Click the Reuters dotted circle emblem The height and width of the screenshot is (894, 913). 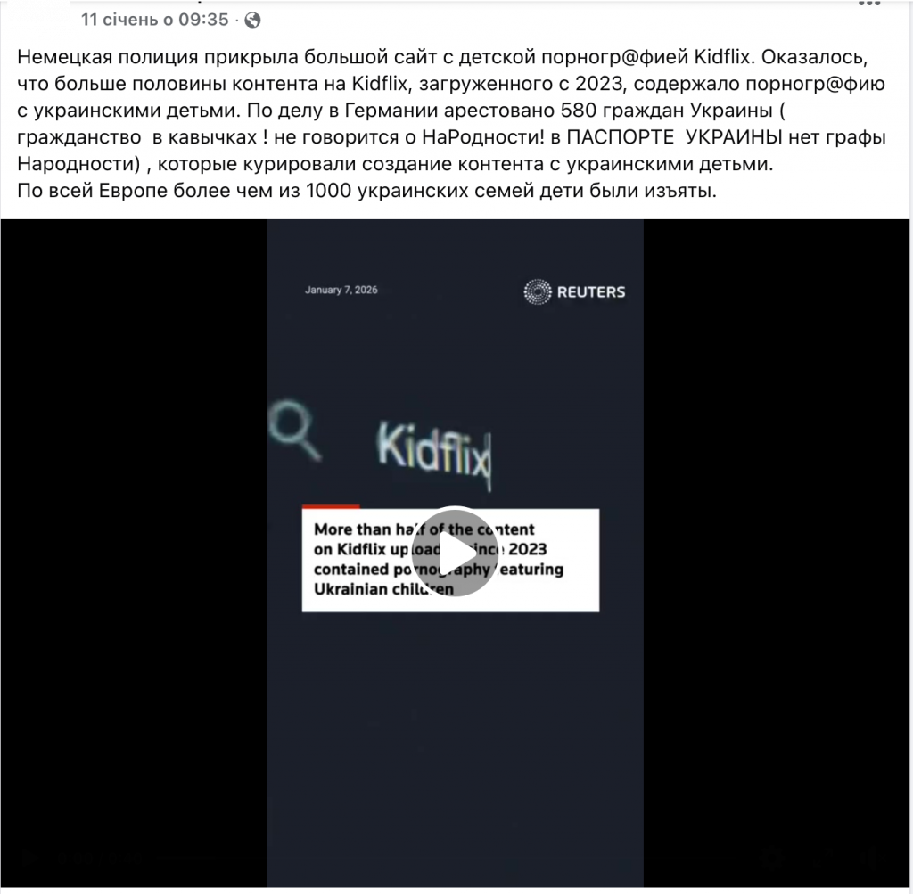pos(537,291)
